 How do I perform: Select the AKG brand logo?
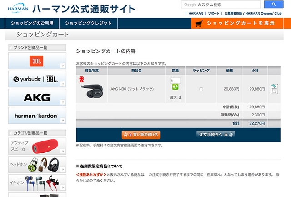pos(37,97)
